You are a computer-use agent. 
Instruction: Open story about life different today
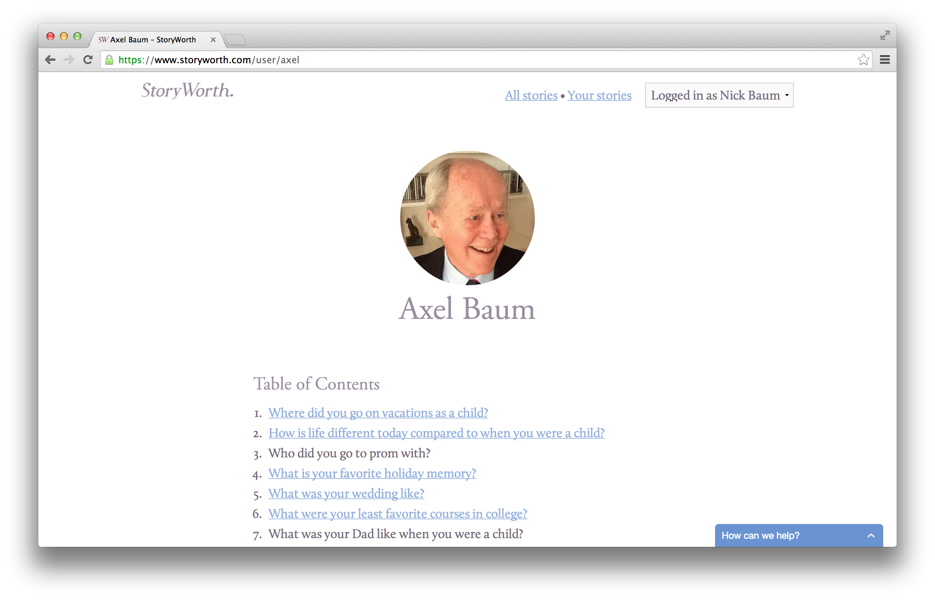(436, 433)
